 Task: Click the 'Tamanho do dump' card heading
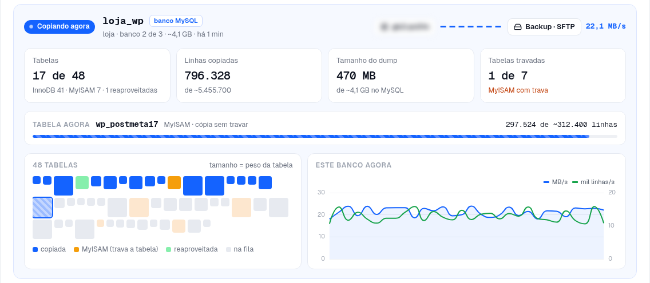click(x=367, y=61)
